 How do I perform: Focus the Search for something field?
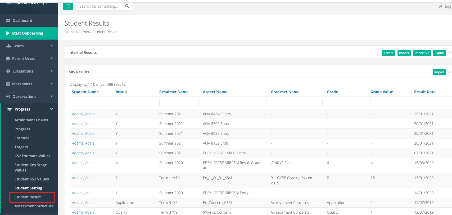pos(99,6)
